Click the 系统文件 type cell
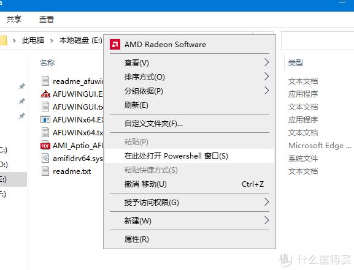354x270 pixels. (x=303, y=159)
